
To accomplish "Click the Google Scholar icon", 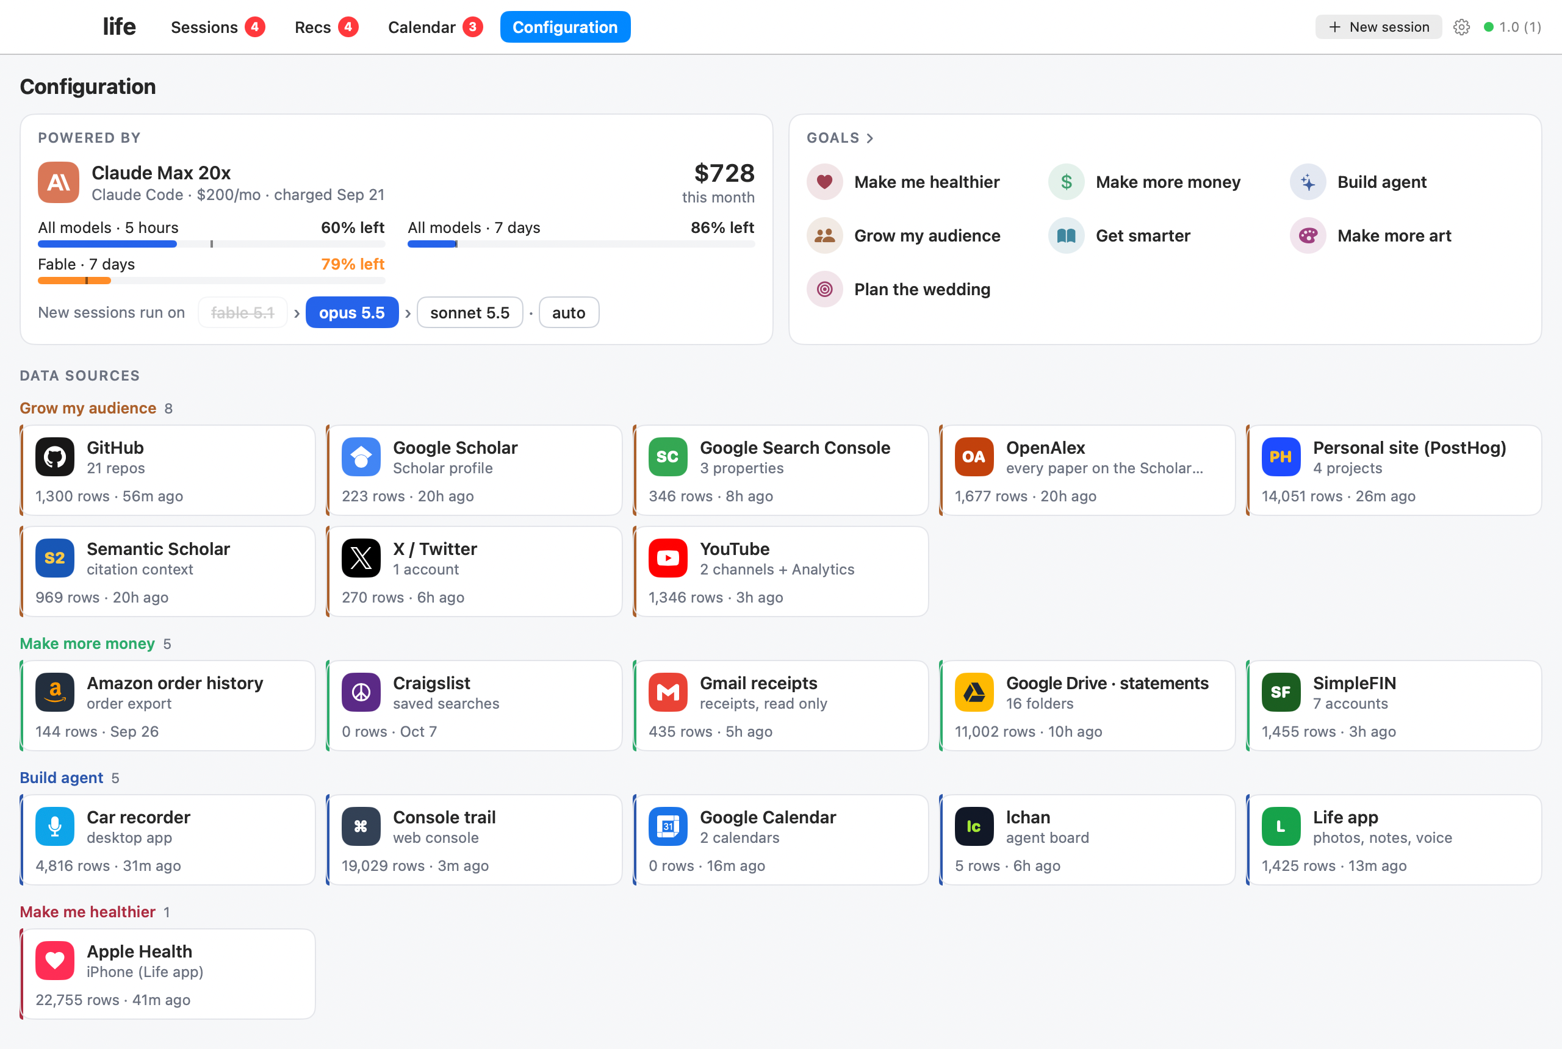I will tap(361, 457).
